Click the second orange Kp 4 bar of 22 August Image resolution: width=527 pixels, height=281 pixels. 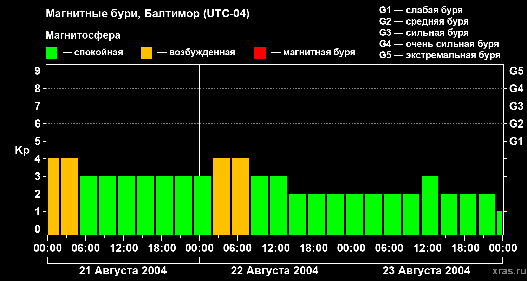click(240, 197)
